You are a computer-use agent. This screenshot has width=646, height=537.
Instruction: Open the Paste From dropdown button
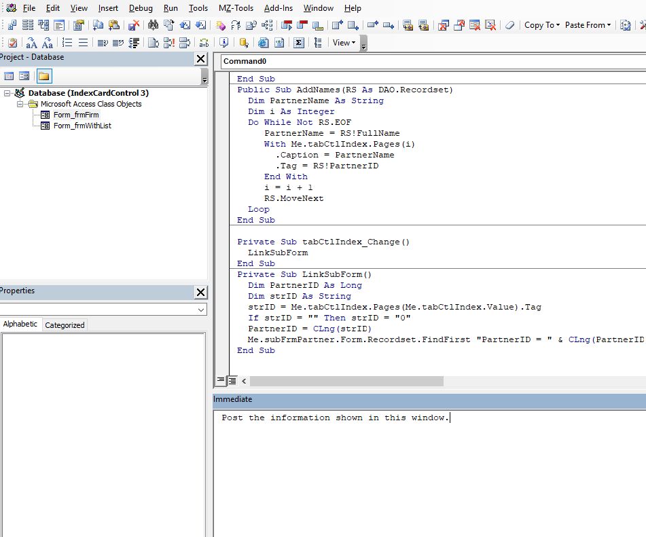click(x=588, y=25)
